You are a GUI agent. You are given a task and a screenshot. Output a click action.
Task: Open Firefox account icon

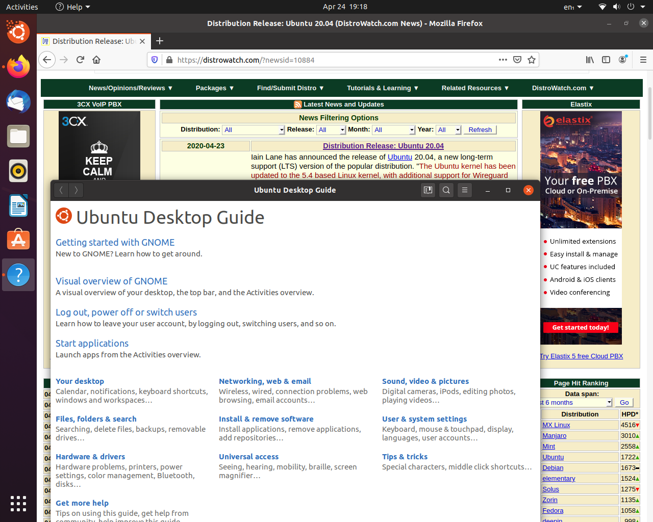pyautogui.click(x=622, y=60)
